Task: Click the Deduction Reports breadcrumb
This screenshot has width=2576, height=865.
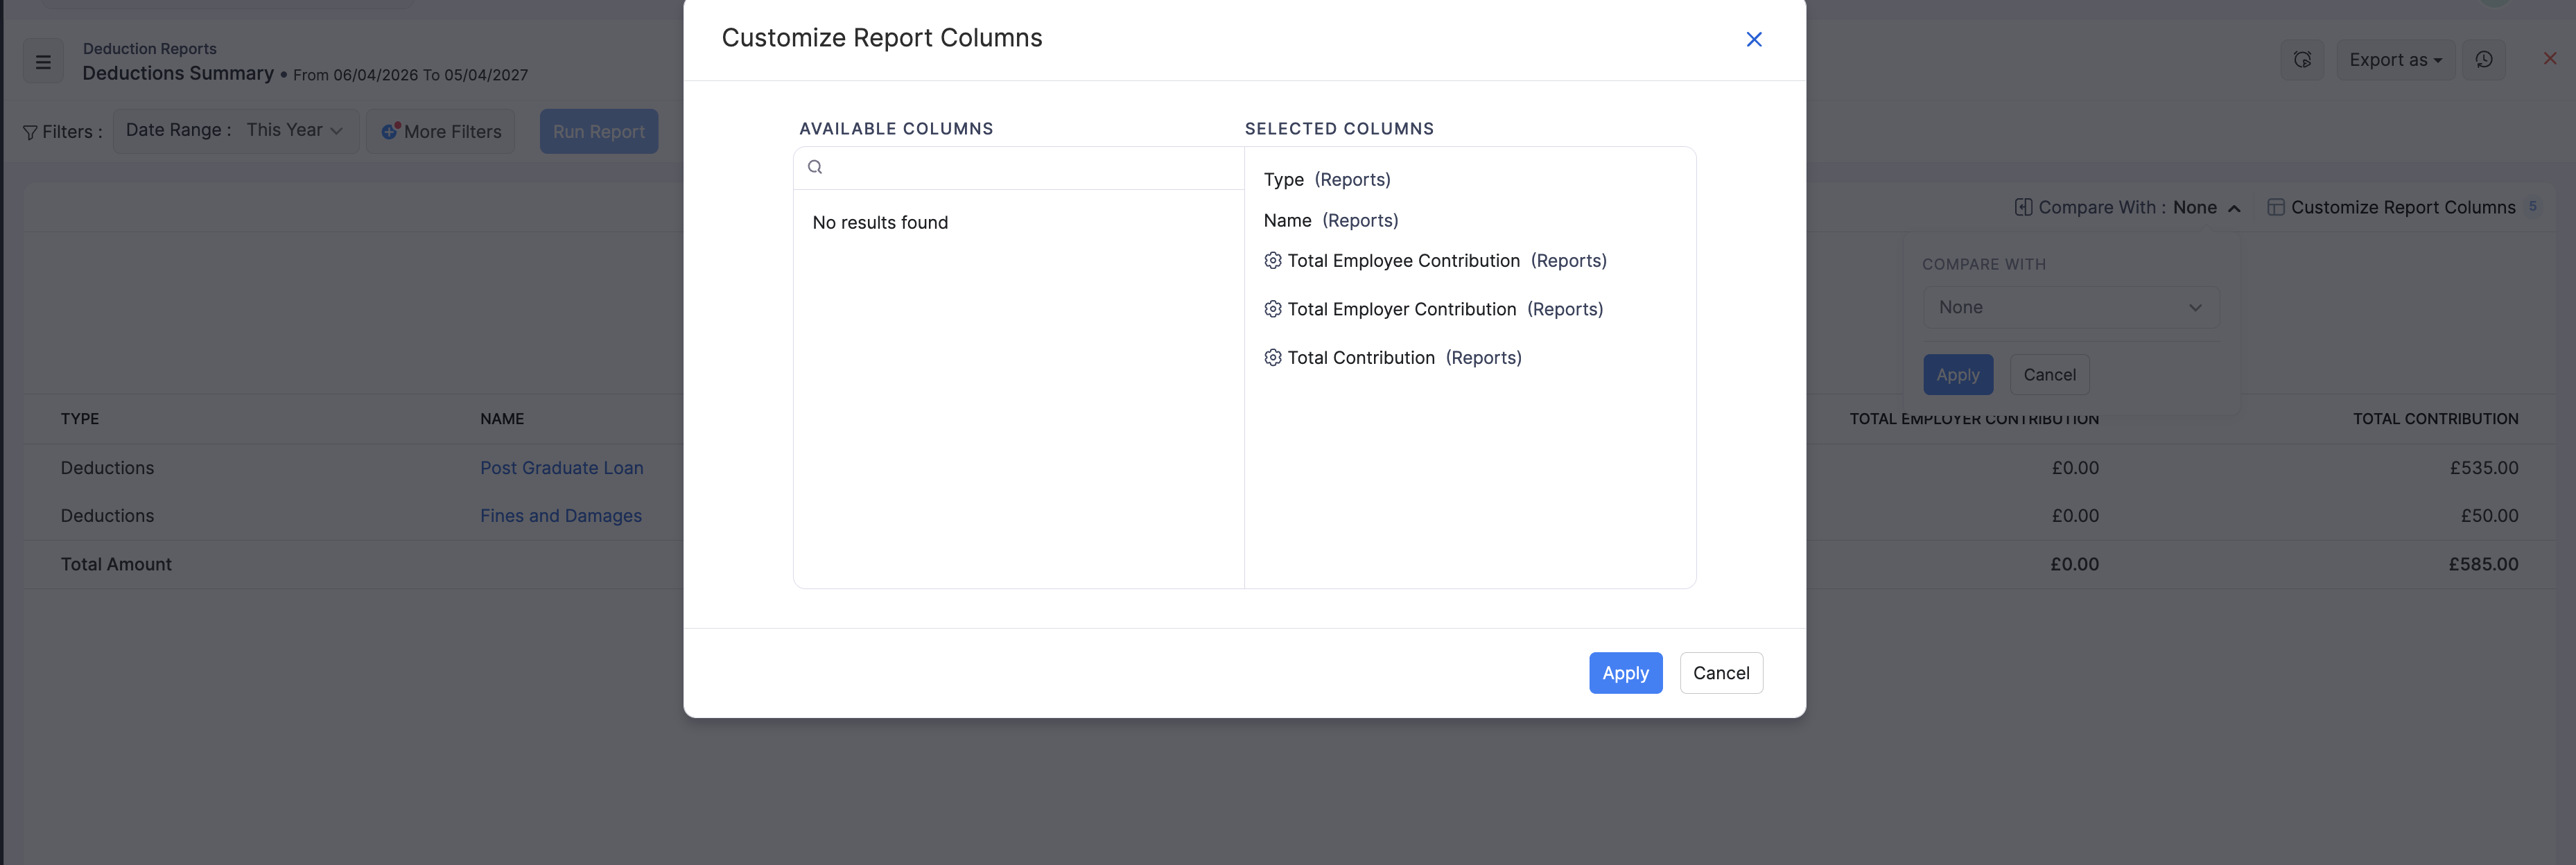Action: pos(149,48)
